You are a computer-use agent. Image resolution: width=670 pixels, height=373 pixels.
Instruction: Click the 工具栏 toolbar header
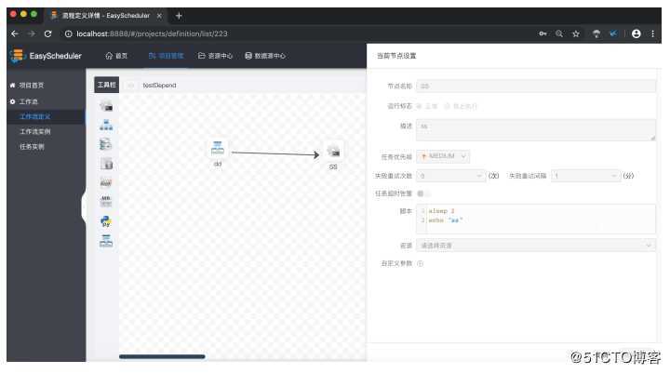[x=106, y=85]
